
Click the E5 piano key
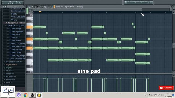[x=30, y=27]
